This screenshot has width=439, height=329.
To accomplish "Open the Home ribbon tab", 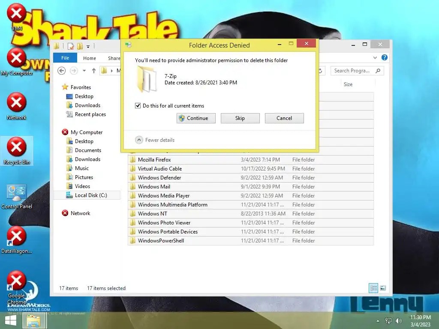I will tap(90, 58).
